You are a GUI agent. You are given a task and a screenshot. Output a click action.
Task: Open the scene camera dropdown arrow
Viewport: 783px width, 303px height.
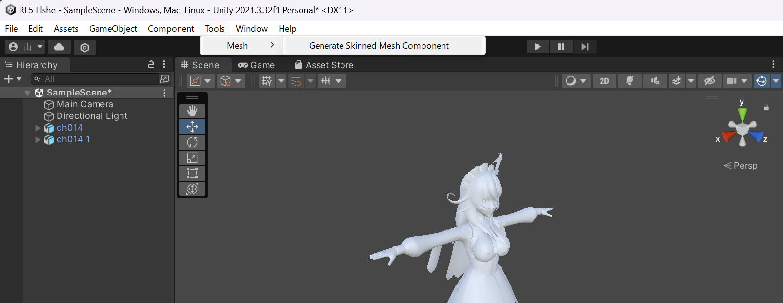744,81
